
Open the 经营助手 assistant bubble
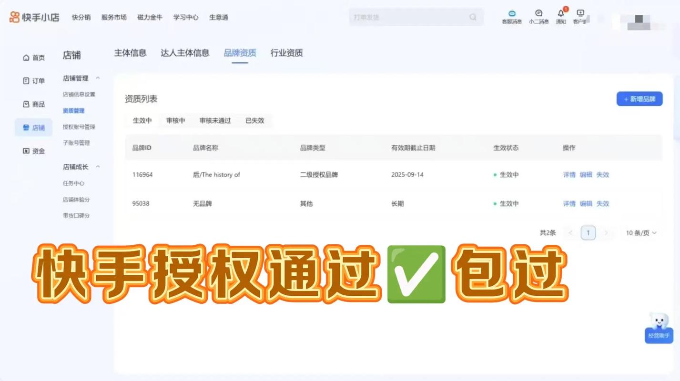(x=659, y=327)
